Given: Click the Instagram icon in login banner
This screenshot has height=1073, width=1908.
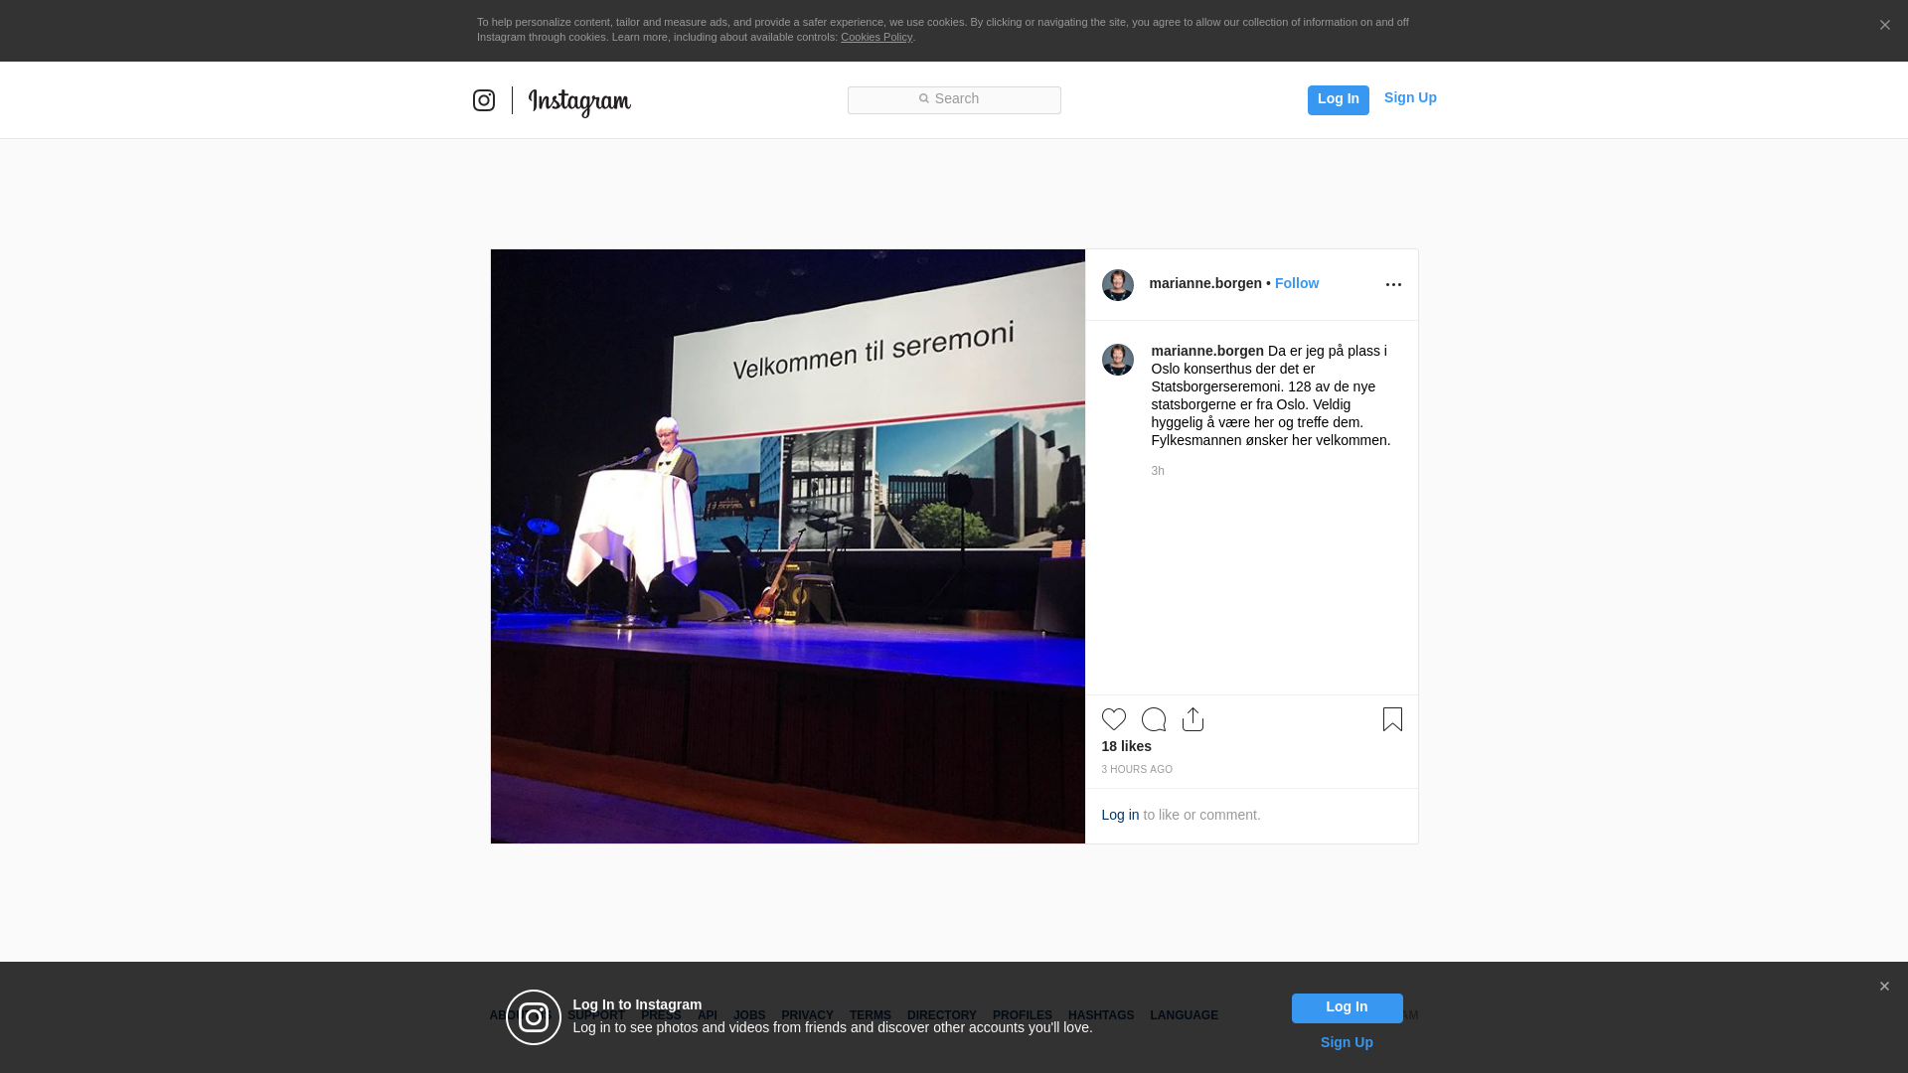Looking at the screenshot, I should tap(534, 1017).
